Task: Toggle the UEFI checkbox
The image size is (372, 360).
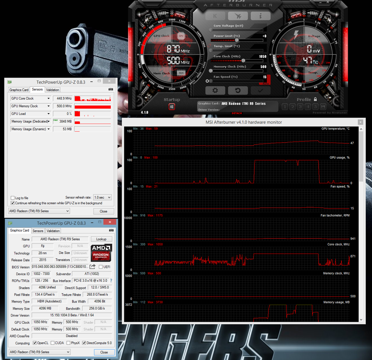Action: click(x=101, y=267)
